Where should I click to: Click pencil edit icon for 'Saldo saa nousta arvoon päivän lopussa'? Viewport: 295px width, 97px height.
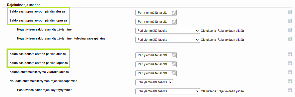tap(174, 64)
